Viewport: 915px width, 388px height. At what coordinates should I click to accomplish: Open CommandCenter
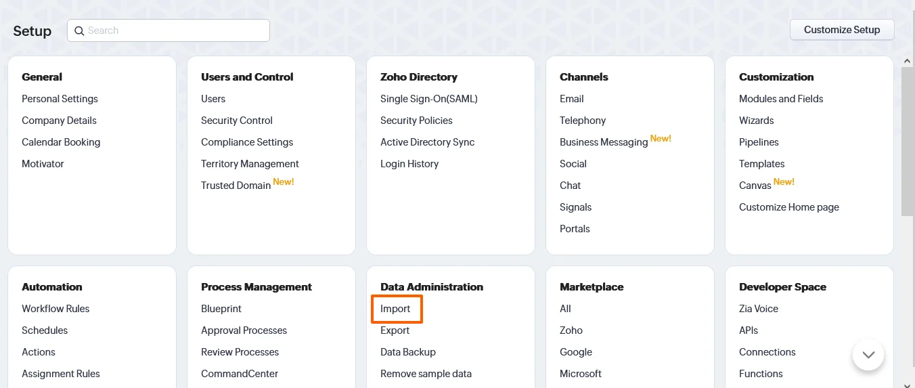coord(240,374)
